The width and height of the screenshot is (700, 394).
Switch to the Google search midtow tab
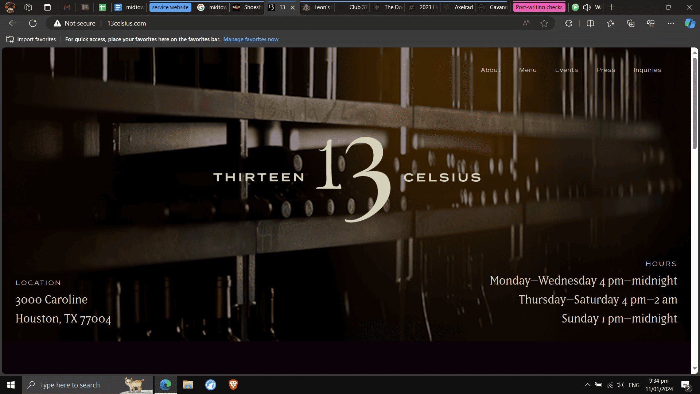pyautogui.click(x=212, y=7)
